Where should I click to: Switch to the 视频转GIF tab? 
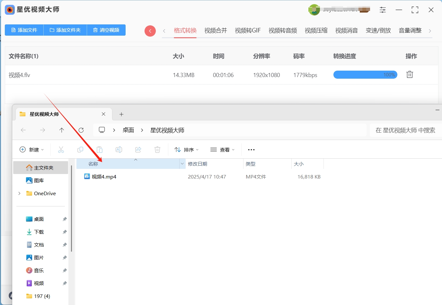tap(248, 30)
